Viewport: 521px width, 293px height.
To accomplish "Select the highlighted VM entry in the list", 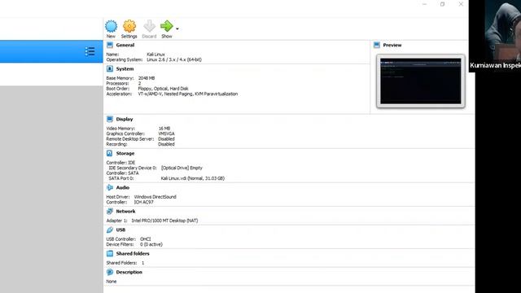I will [x=51, y=51].
